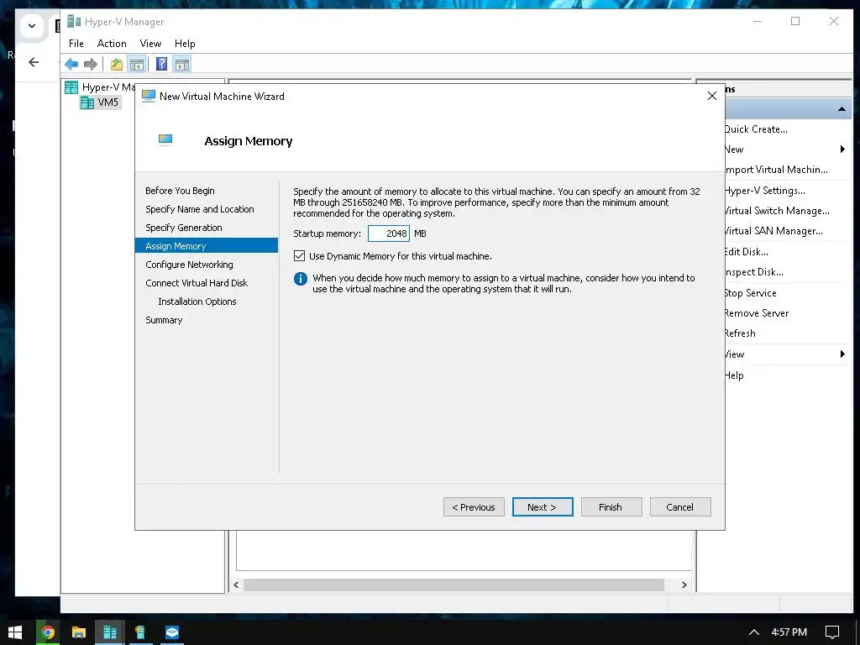Viewport: 860px width, 645px height.
Task: Click the Finish button
Action: 611,507
